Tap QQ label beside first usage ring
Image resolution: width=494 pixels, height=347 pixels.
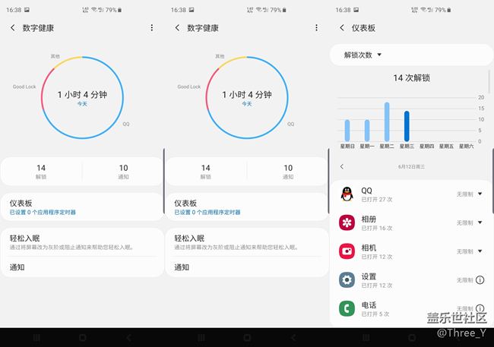point(126,124)
